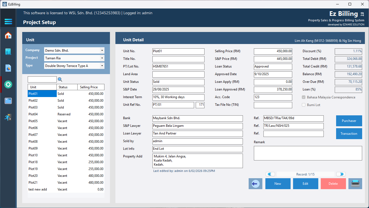This screenshot has height=208, width=369.
Task: Select the Plot10 unit row
Action: [x=66, y=155]
